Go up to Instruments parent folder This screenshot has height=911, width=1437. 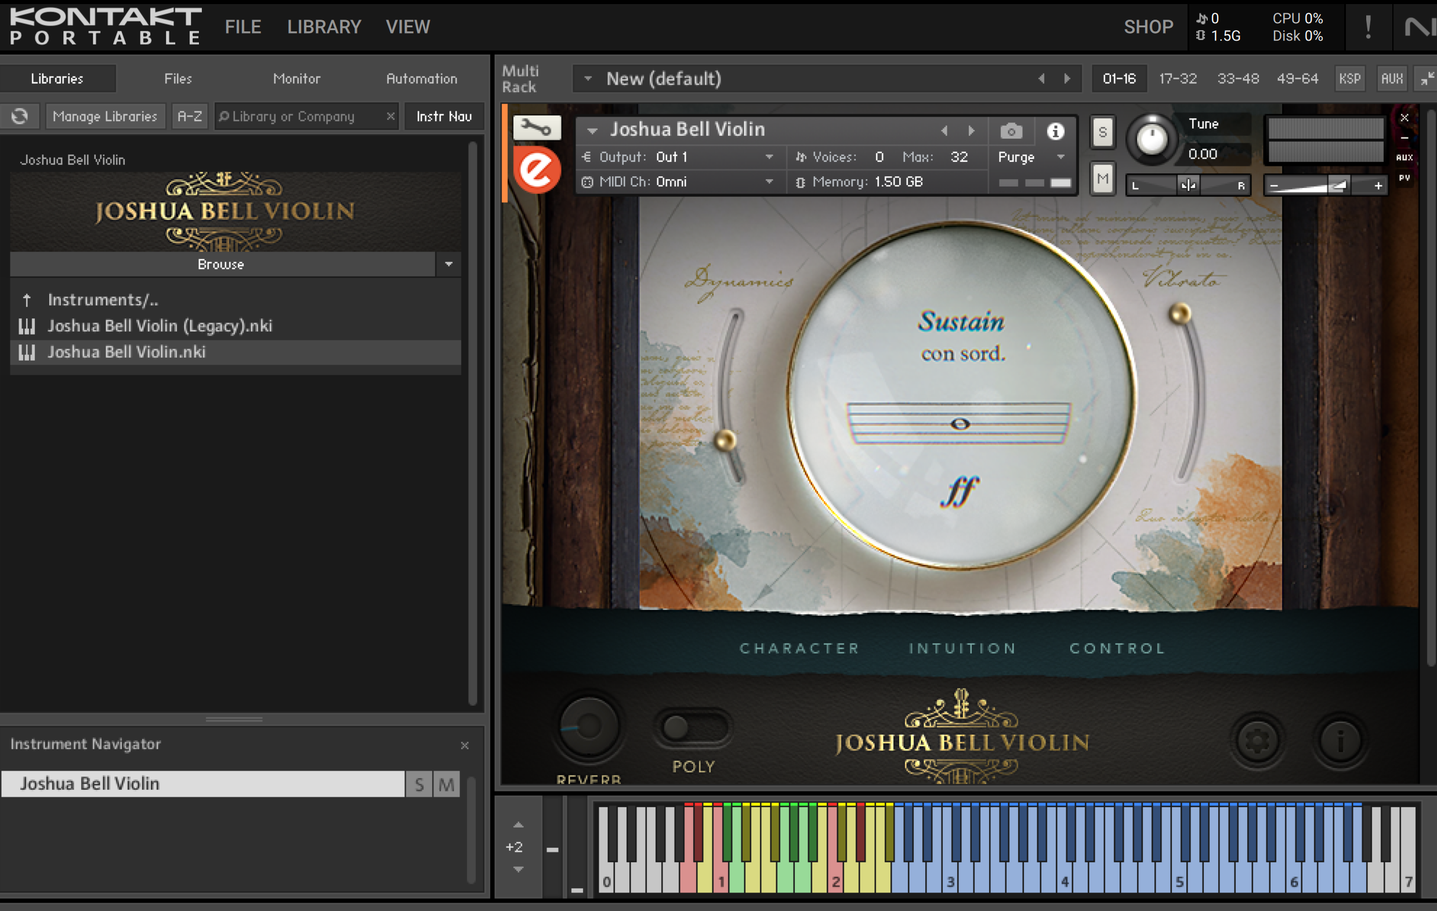pyautogui.click(x=102, y=299)
